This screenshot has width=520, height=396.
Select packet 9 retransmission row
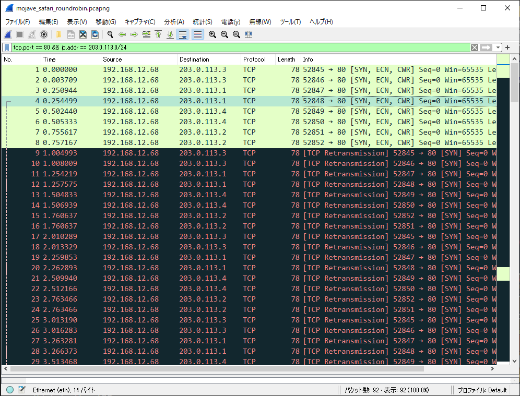coord(249,153)
